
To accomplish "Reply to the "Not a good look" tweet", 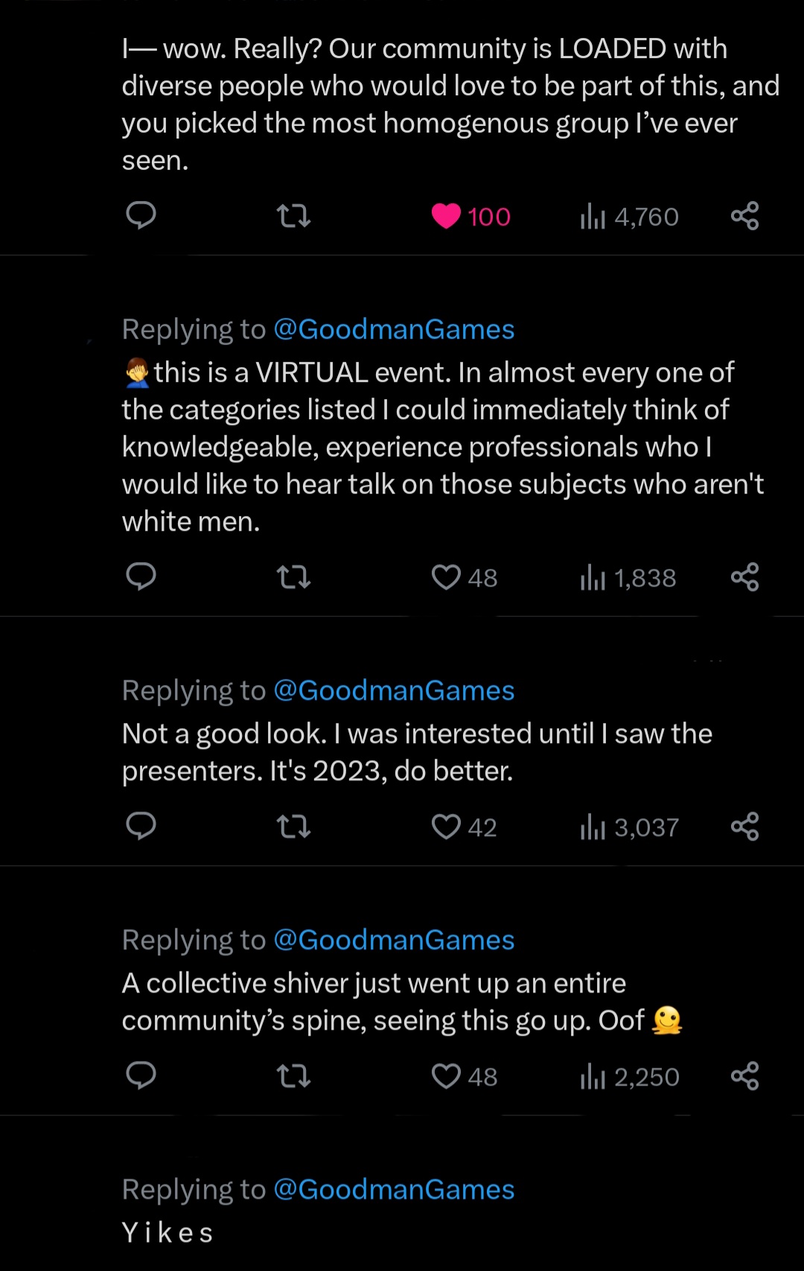I will click(x=141, y=826).
